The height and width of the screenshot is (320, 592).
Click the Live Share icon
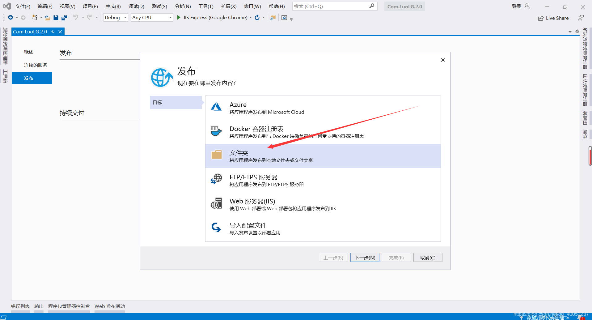click(541, 18)
